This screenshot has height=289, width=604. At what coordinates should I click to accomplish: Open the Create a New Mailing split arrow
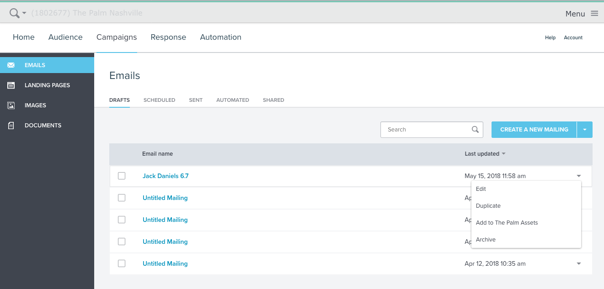[x=585, y=130]
